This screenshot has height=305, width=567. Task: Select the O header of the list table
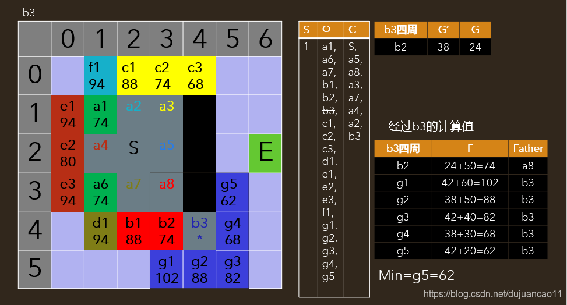click(x=330, y=30)
